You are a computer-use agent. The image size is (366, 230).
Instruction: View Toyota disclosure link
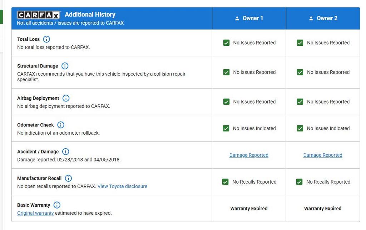point(122,186)
